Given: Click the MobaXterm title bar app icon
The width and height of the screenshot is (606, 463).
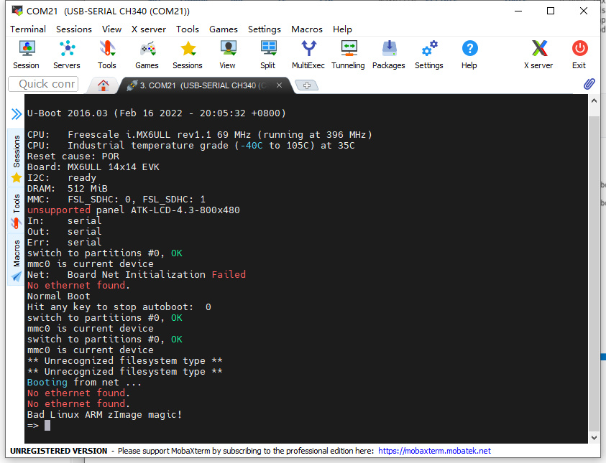Looking at the screenshot, I should 17,11.
